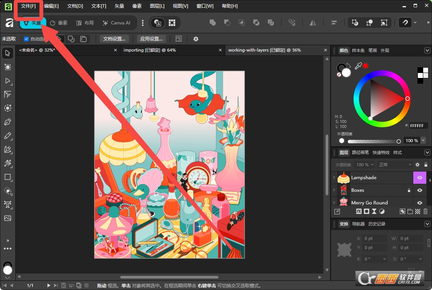Select the Place Image tool
Screen dimensions: 432x290
8,218
